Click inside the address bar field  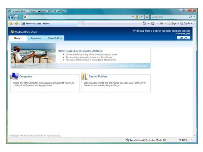click(x=78, y=17)
